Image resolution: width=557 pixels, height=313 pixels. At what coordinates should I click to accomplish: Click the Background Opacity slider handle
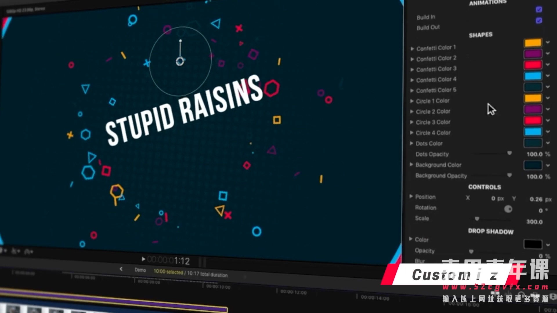[x=509, y=175]
